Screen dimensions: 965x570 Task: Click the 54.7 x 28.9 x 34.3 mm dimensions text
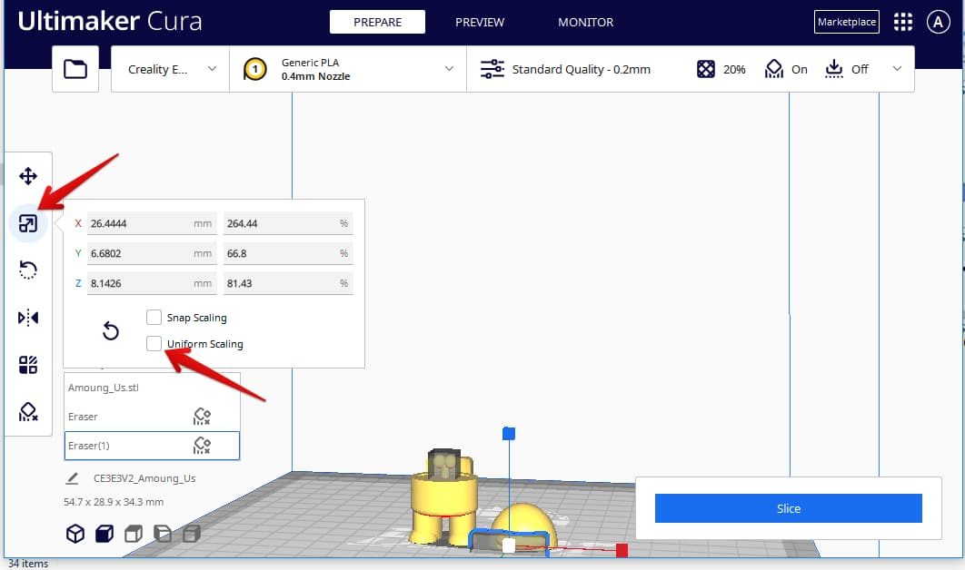tap(114, 502)
